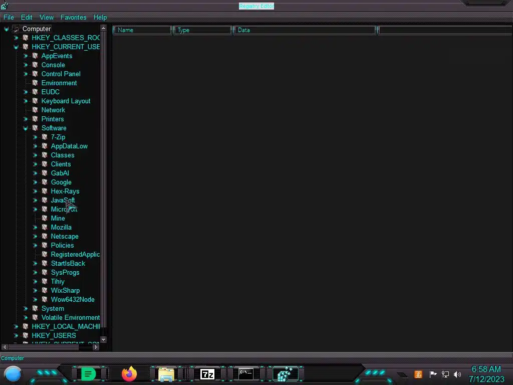513x385 pixels.
Task: Expand the Control Panel key
Action: [x=25, y=74]
